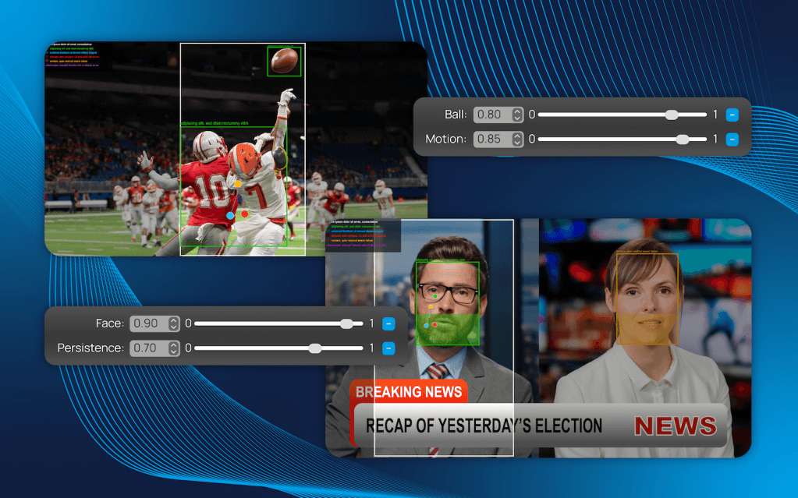The image size is (798, 498).
Task: Select the orange face box on female anchor
Action: pyautogui.click(x=647, y=298)
